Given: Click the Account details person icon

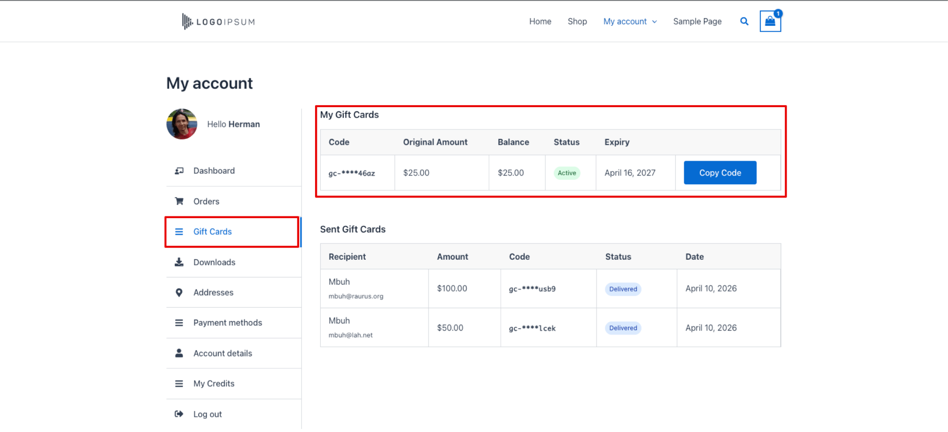Looking at the screenshot, I should 179,353.
